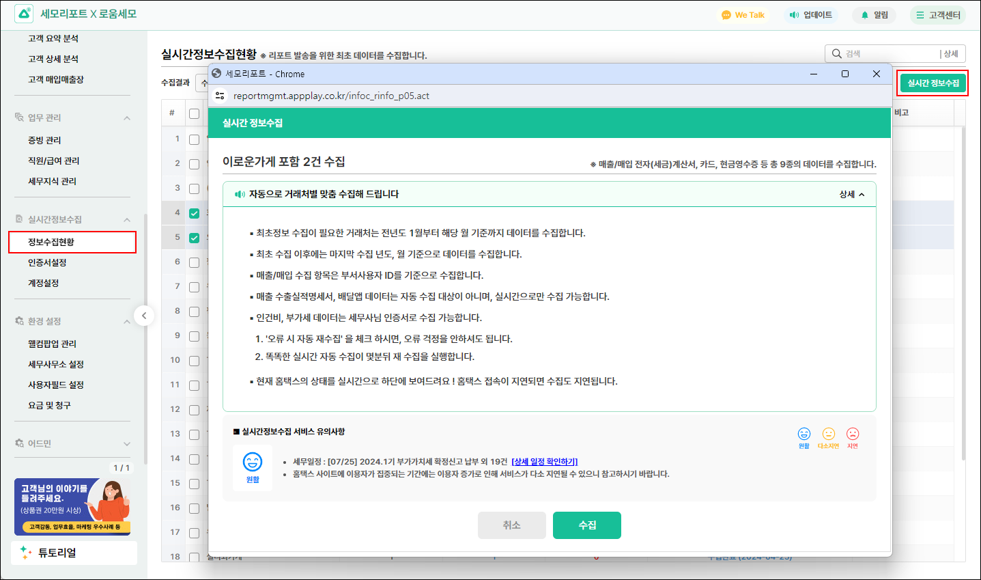Open the 업데이트 announcements icon
This screenshot has width=981, height=580.
(795, 15)
